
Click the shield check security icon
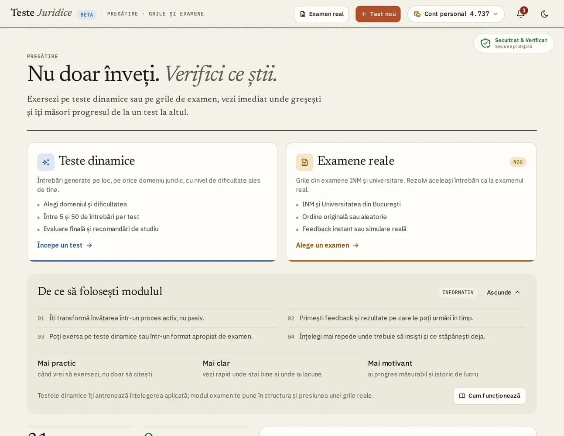[x=485, y=43]
